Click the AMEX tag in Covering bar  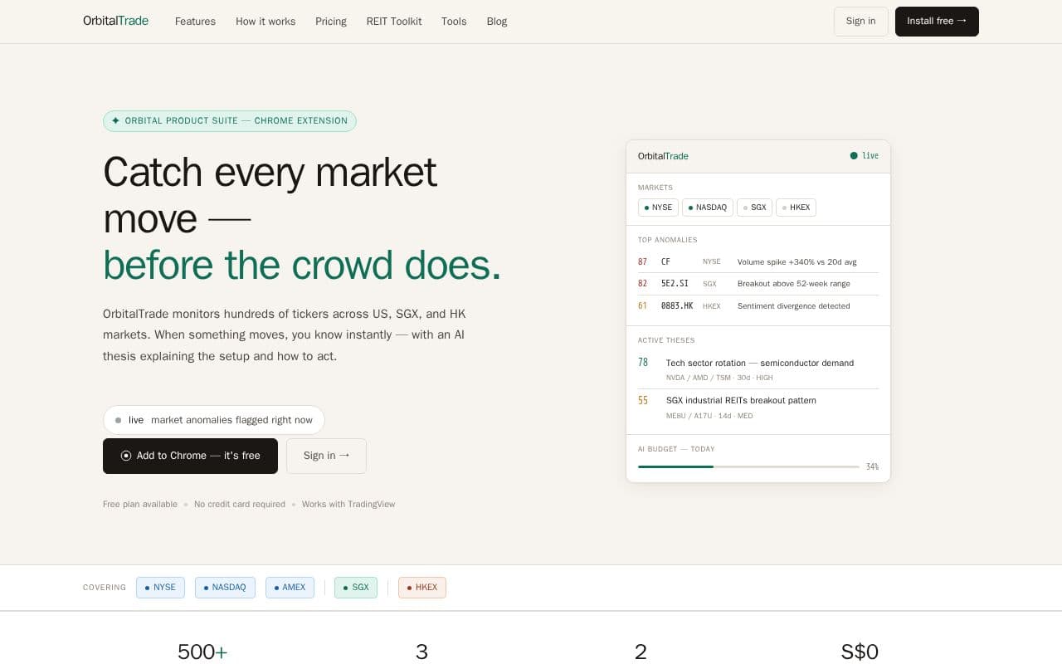290,588
